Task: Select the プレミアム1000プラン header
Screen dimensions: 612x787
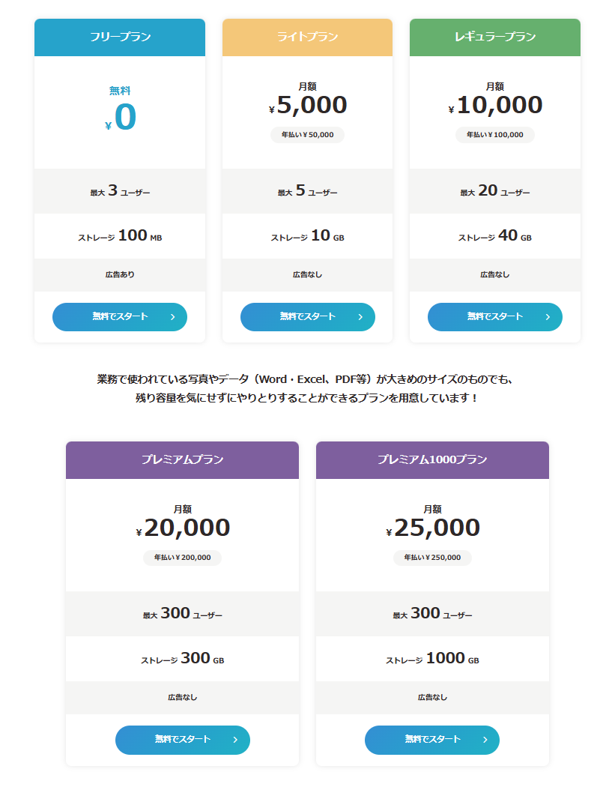Action: click(x=432, y=460)
